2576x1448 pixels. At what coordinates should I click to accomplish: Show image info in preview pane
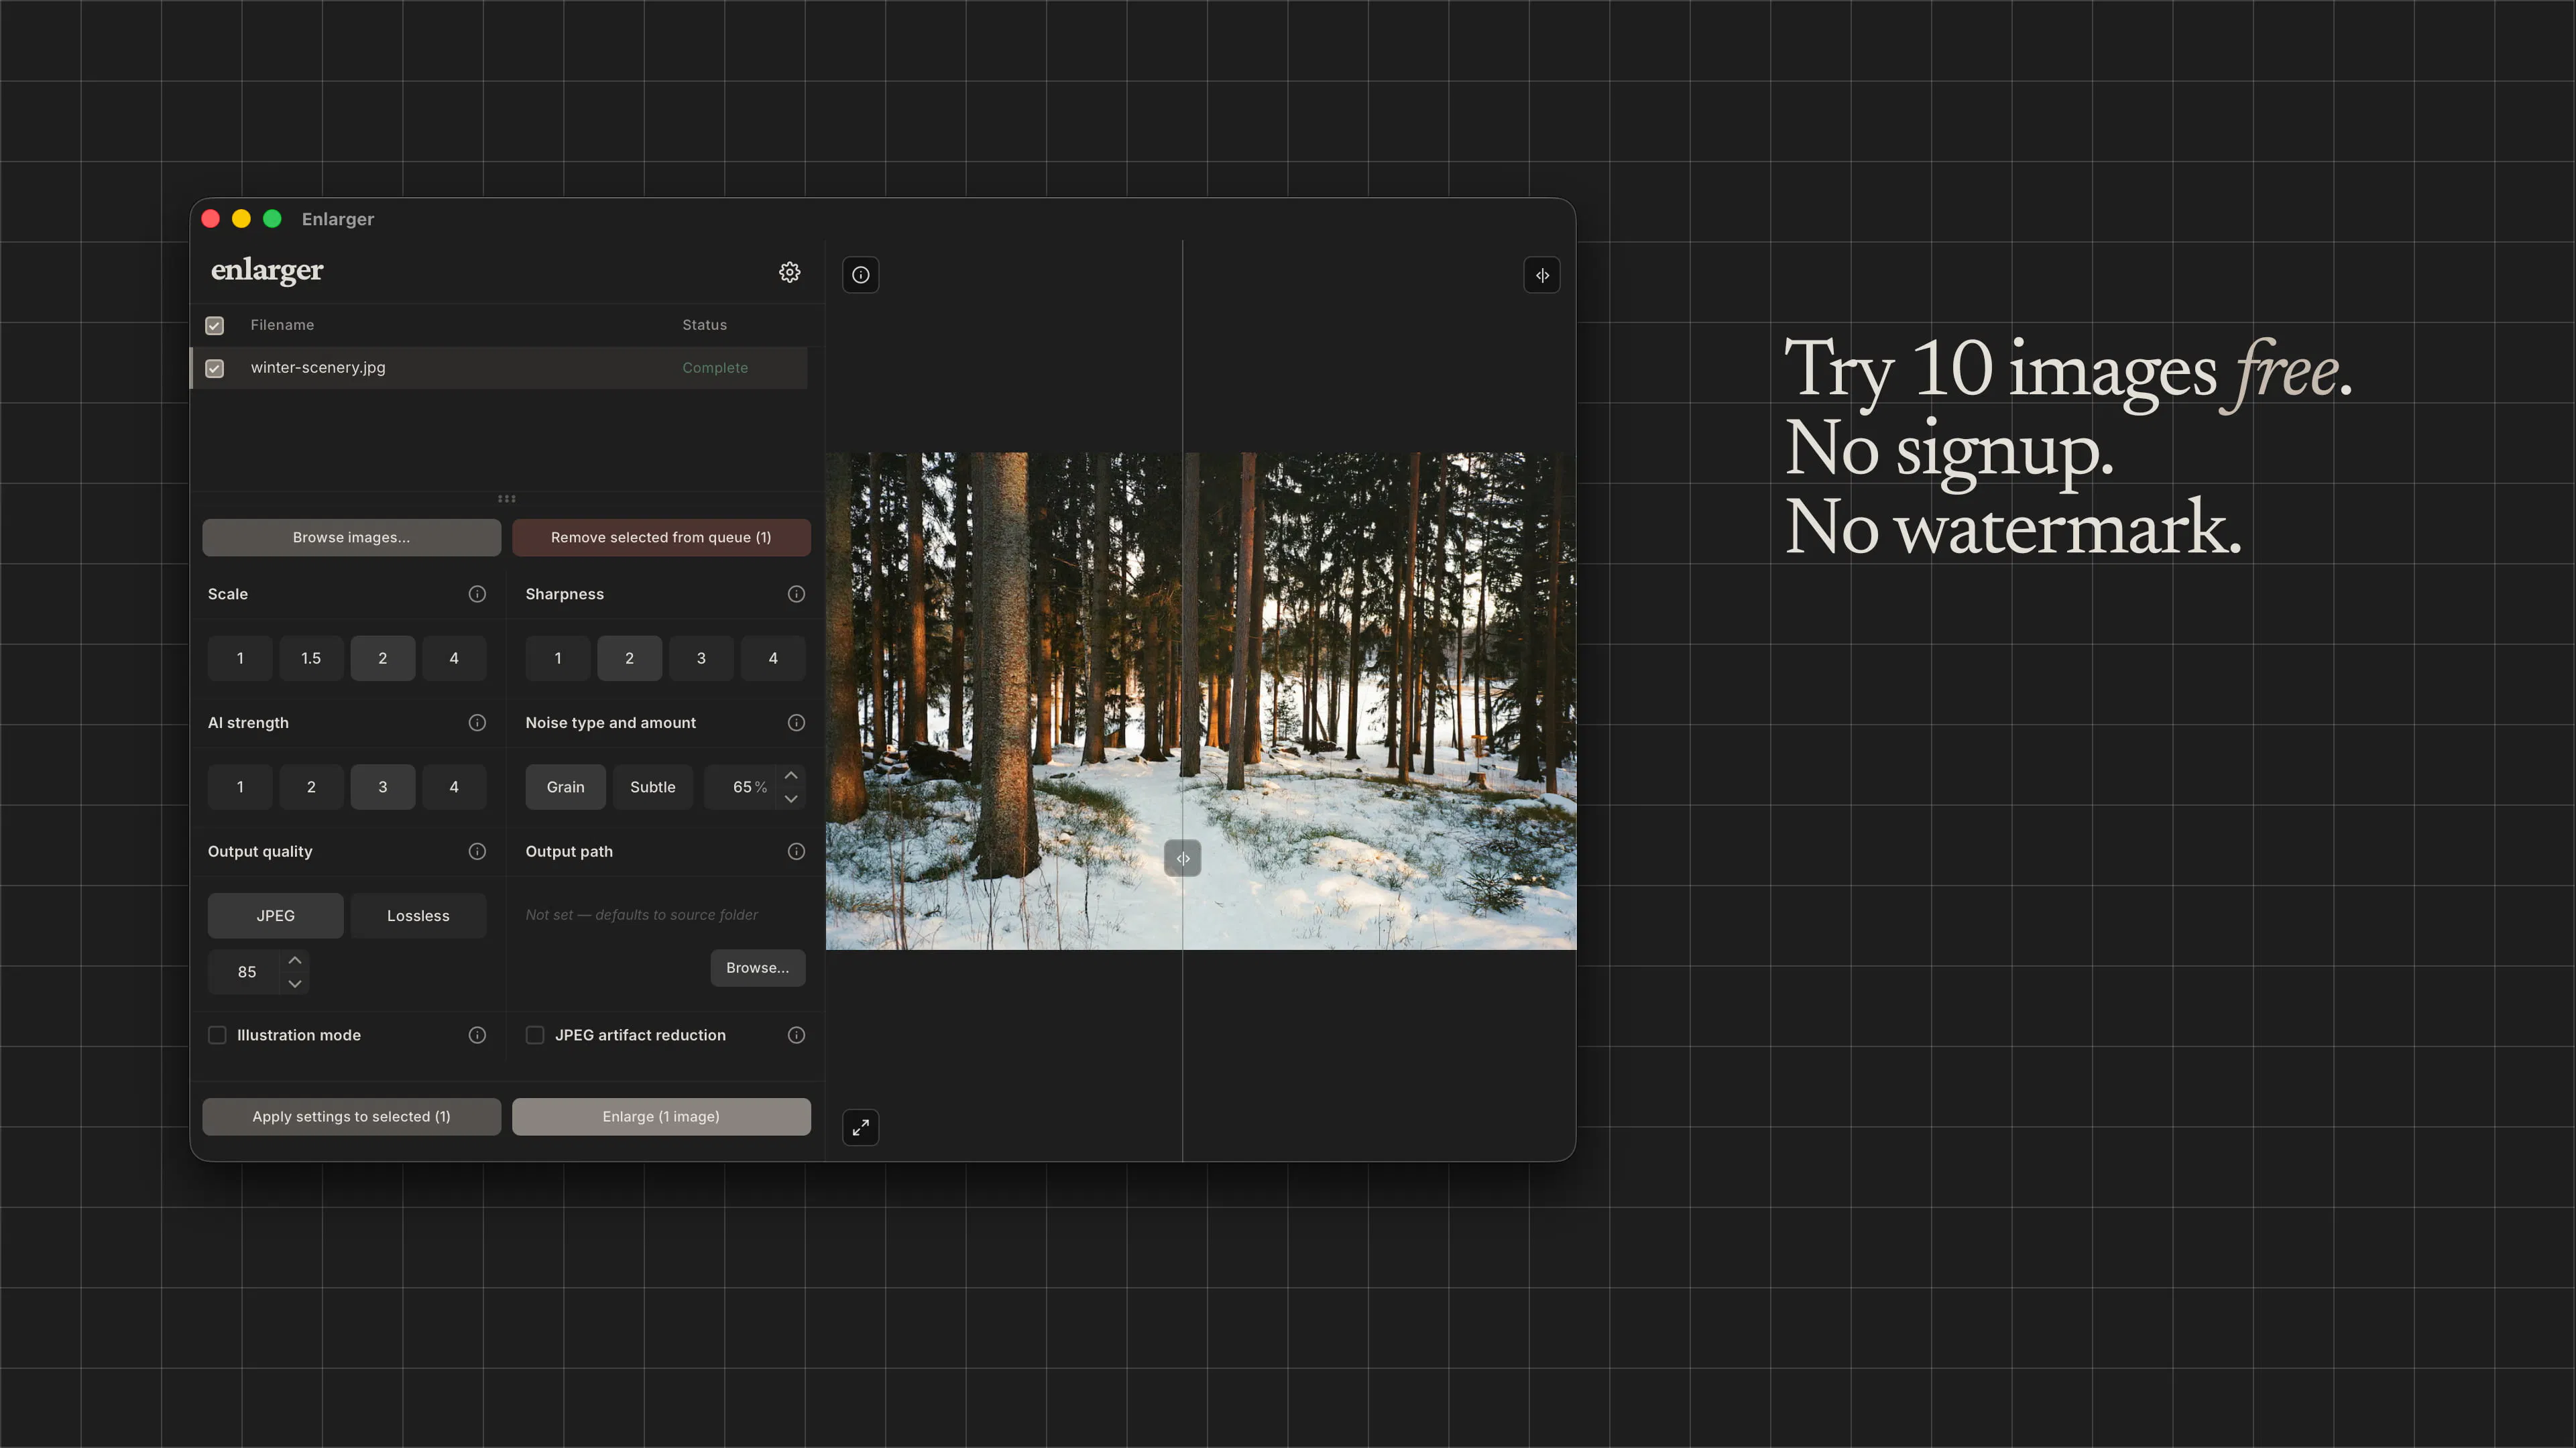point(860,275)
